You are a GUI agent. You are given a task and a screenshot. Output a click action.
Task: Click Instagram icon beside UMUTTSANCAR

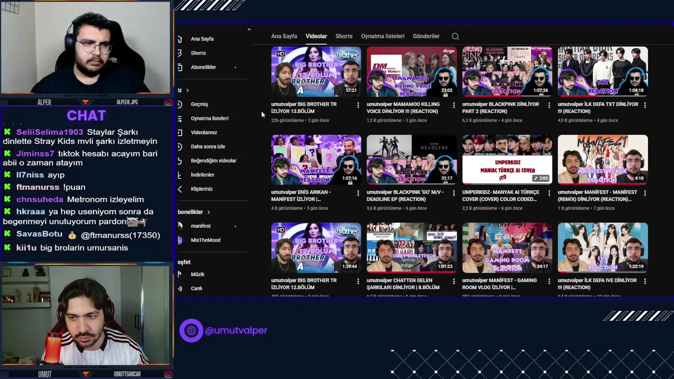[x=168, y=374]
